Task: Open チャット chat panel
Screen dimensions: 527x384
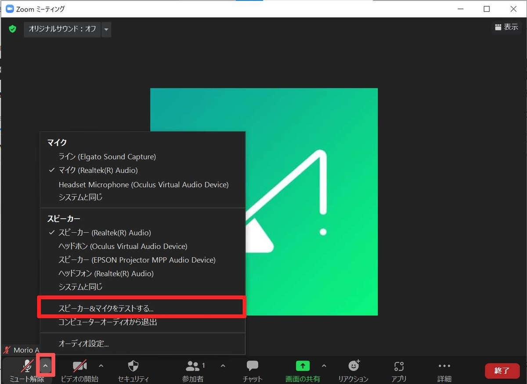Action: click(x=252, y=370)
